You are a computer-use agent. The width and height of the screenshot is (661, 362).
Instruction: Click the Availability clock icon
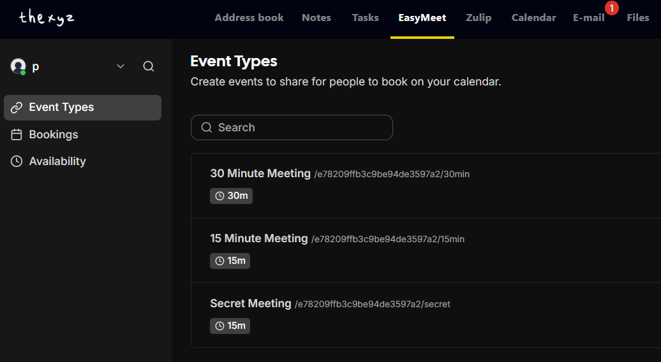click(17, 161)
